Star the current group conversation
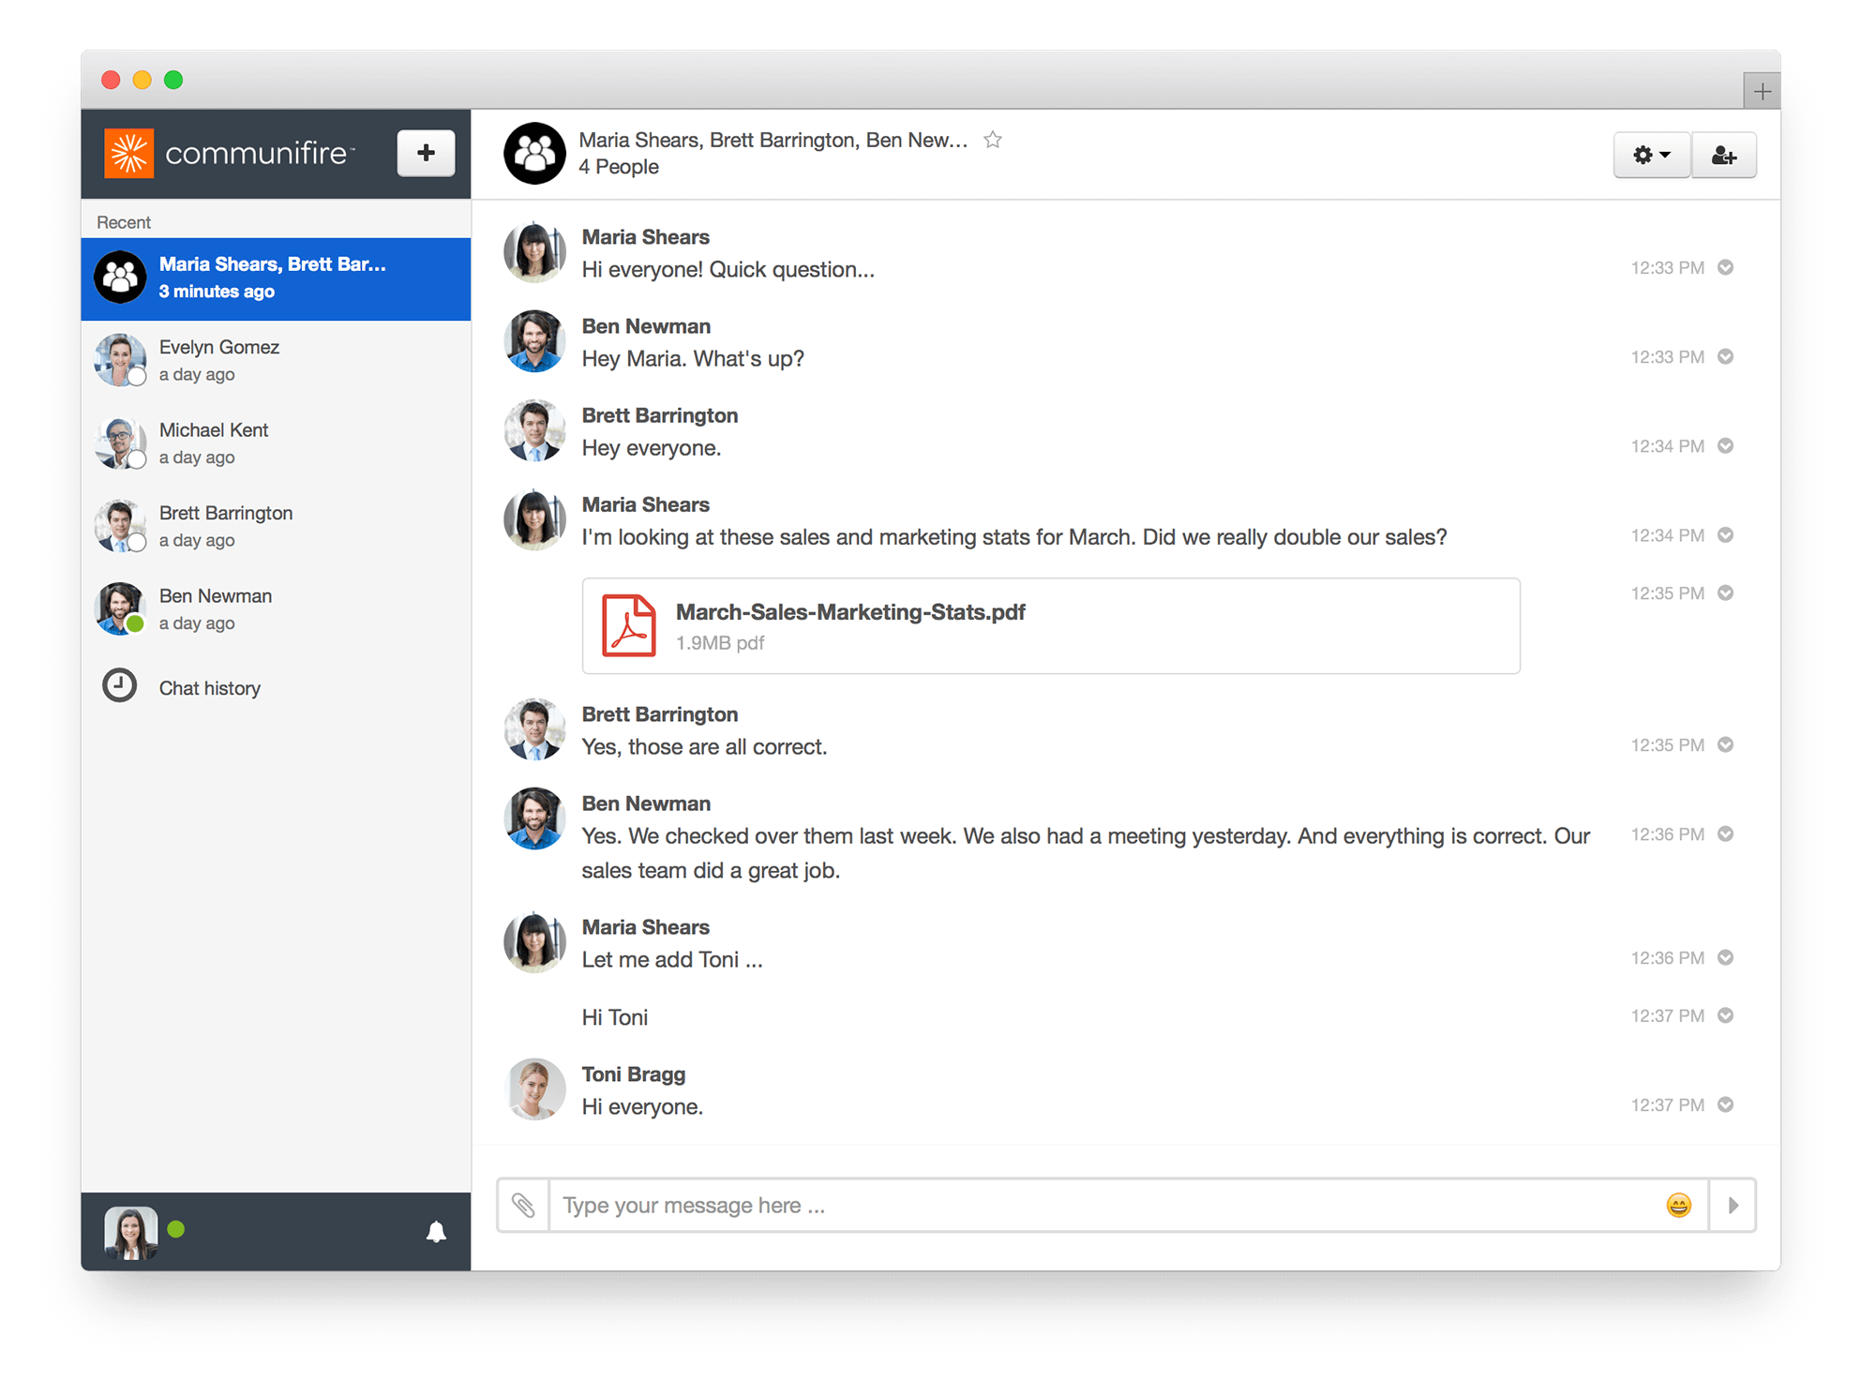This screenshot has width=1861, height=1396. 992,139
